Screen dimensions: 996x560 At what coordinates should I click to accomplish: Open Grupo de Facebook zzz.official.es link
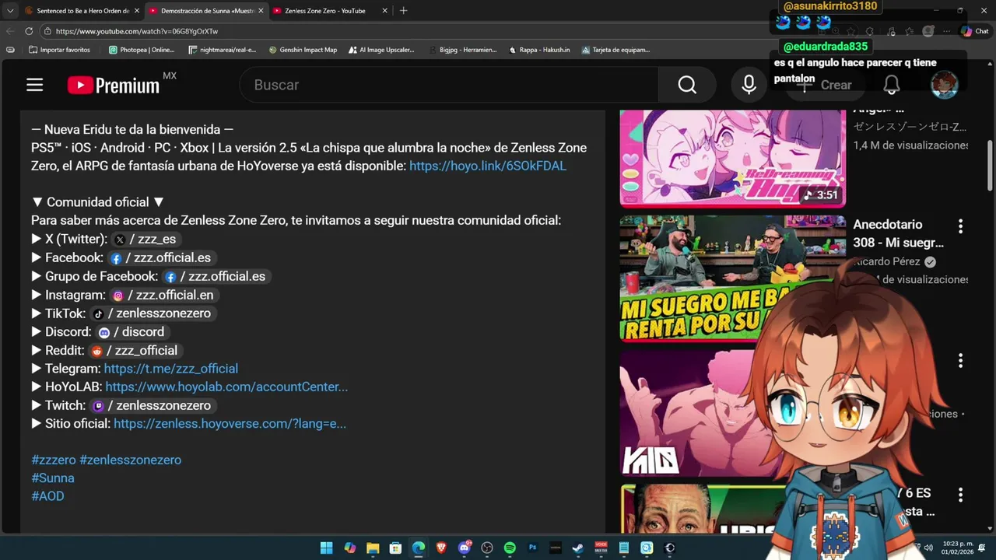click(216, 276)
